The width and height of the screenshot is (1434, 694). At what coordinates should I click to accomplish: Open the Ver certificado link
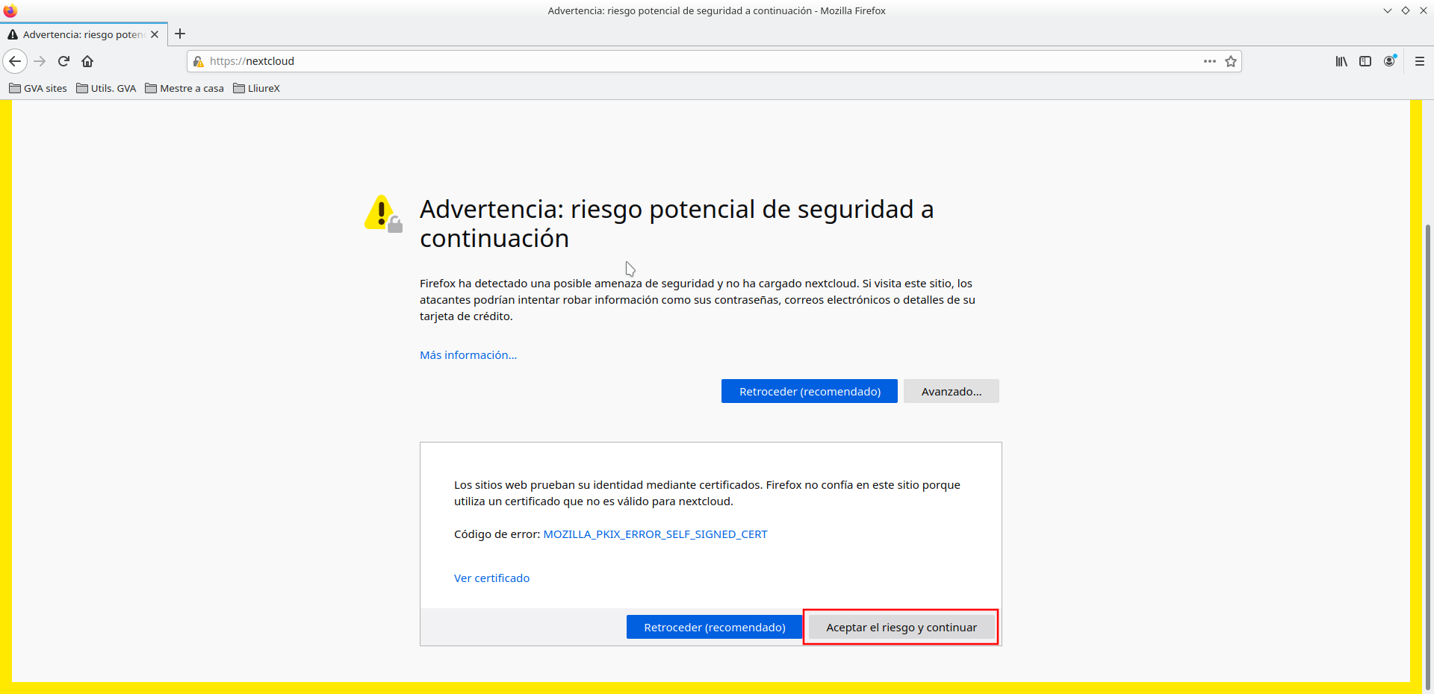tap(491, 578)
